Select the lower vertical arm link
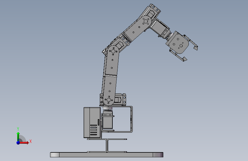Image resolution: width=248 pixels, height=161 pixels. (x=111, y=76)
